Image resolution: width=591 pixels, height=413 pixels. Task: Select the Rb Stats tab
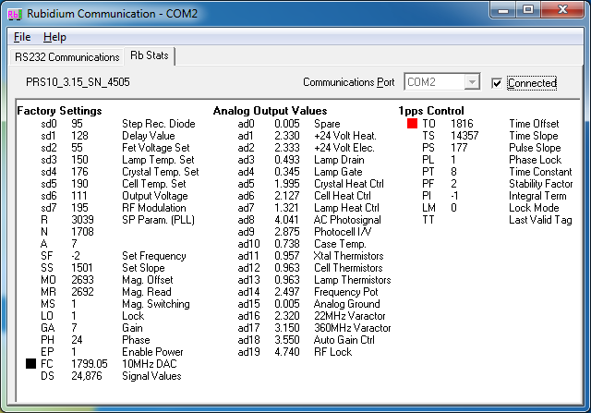[x=150, y=55]
